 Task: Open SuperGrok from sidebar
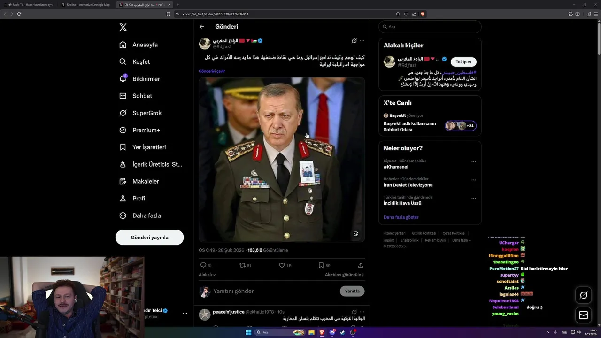[140, 113]
